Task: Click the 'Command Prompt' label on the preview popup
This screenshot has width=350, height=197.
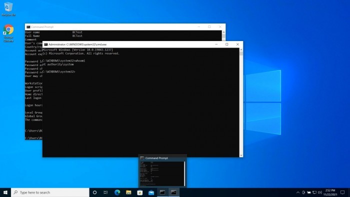Action: click(x=156, y=158)
